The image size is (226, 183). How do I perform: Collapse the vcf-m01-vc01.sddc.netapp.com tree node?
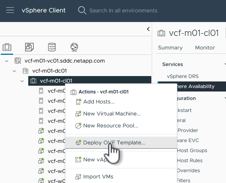7,61
